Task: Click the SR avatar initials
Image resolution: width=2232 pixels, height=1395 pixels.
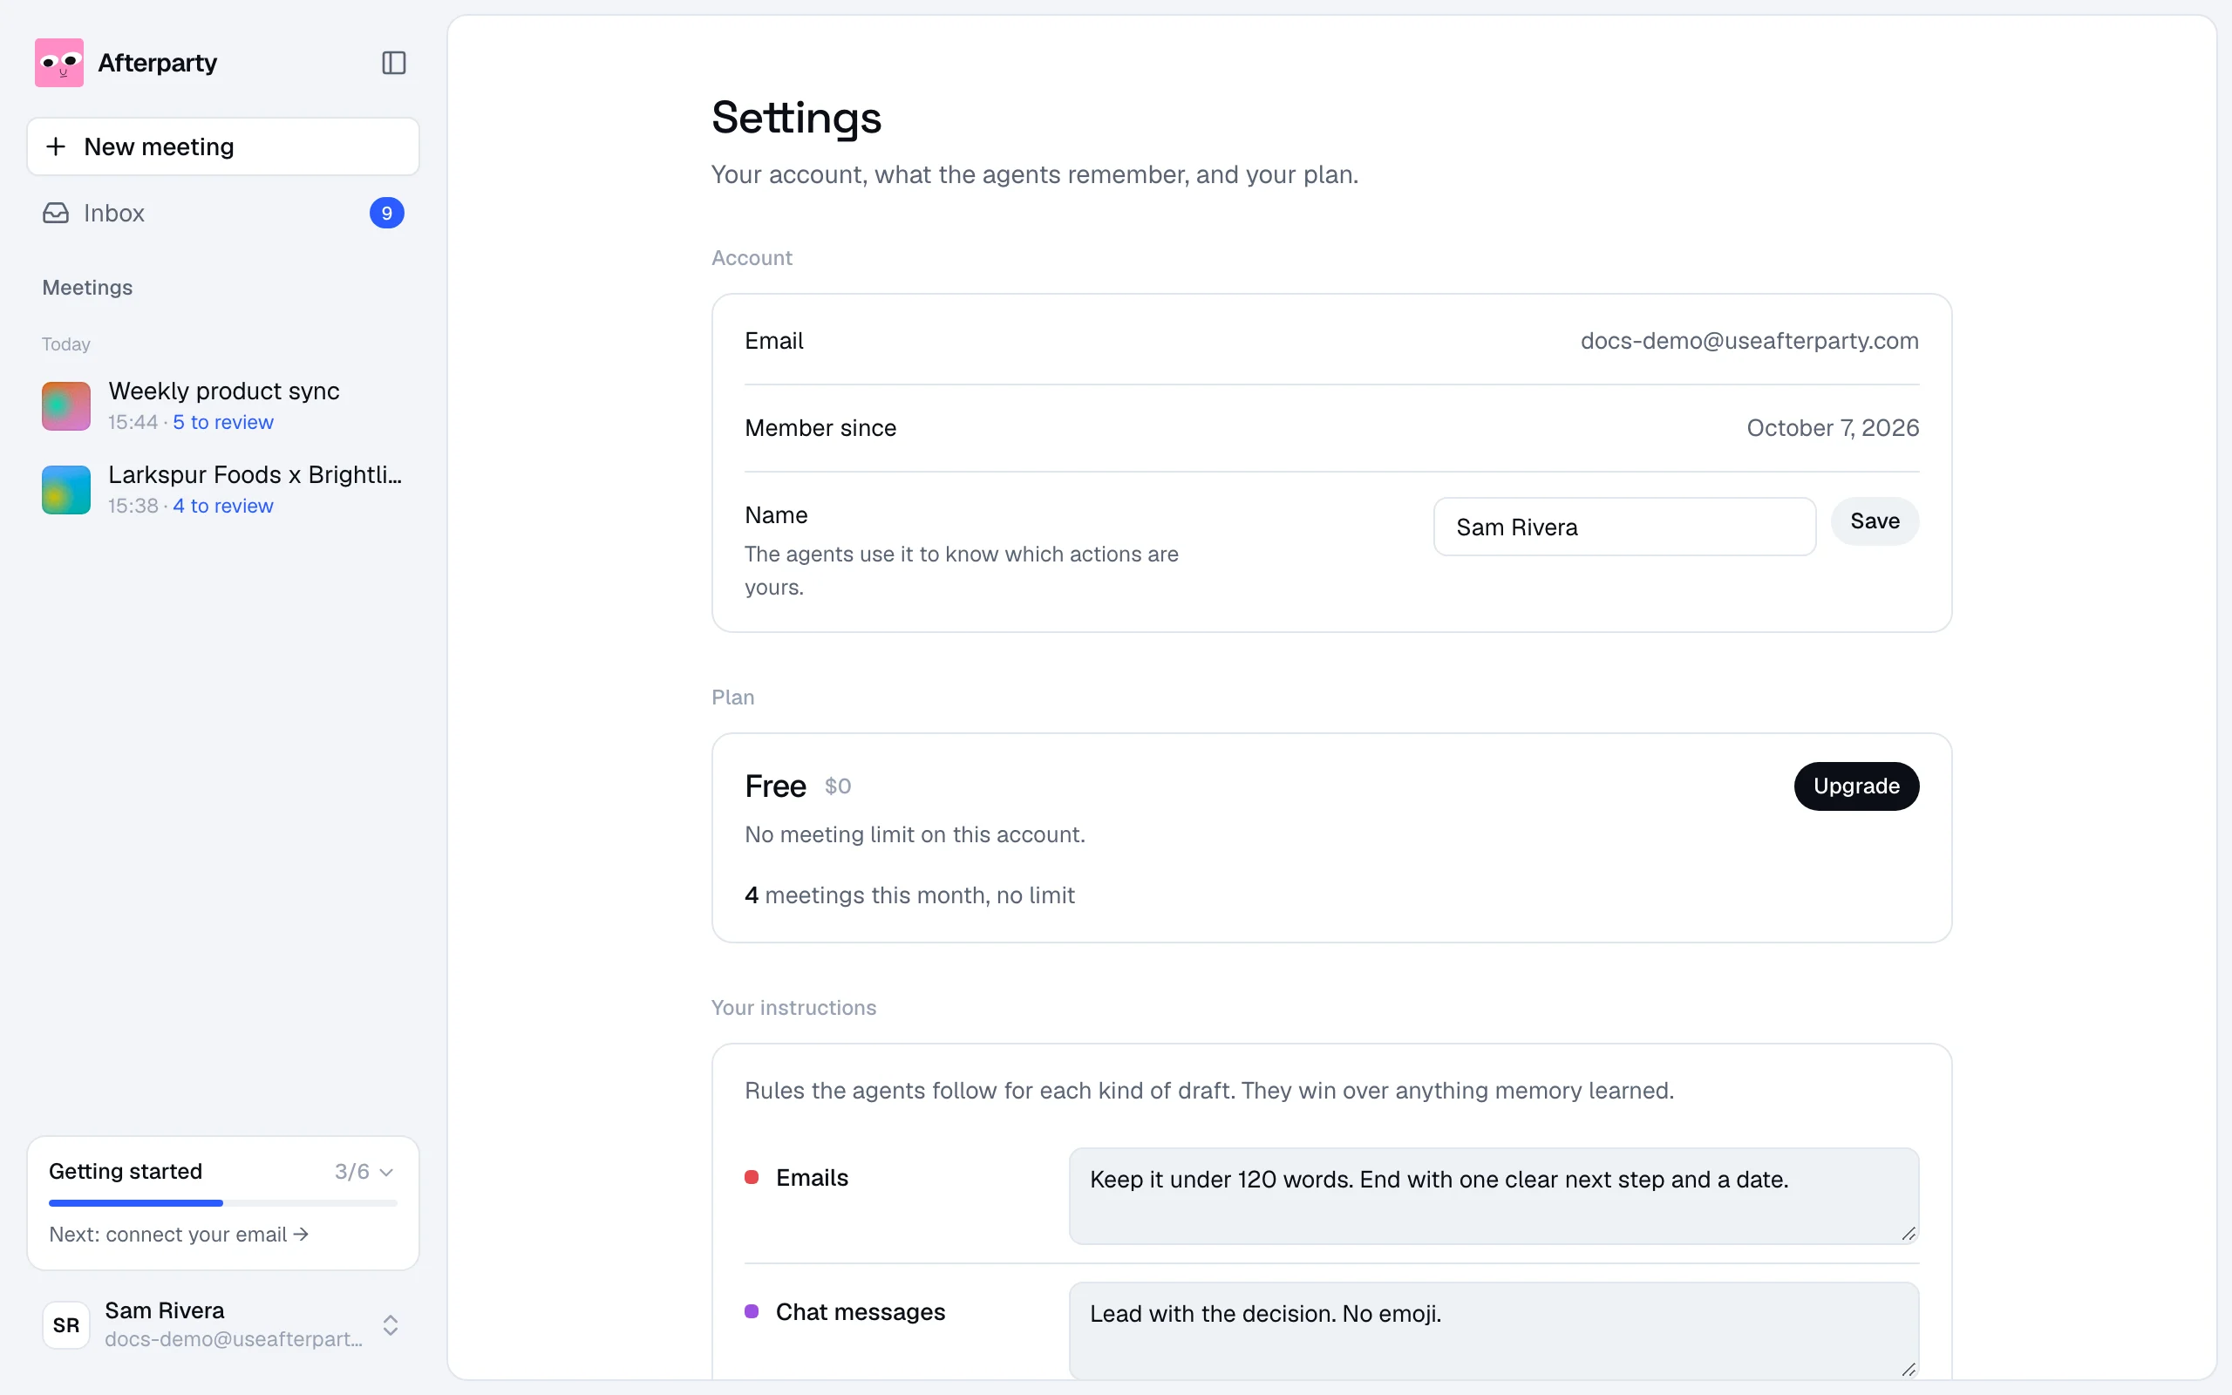Action: 66,1326
